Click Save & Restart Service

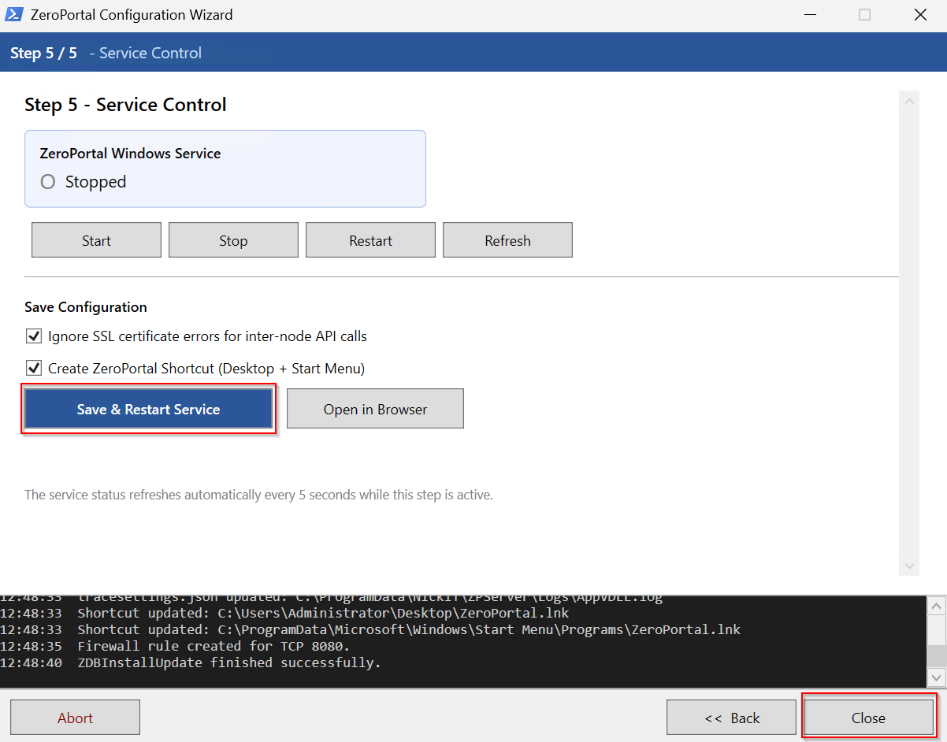coord(148,409)
